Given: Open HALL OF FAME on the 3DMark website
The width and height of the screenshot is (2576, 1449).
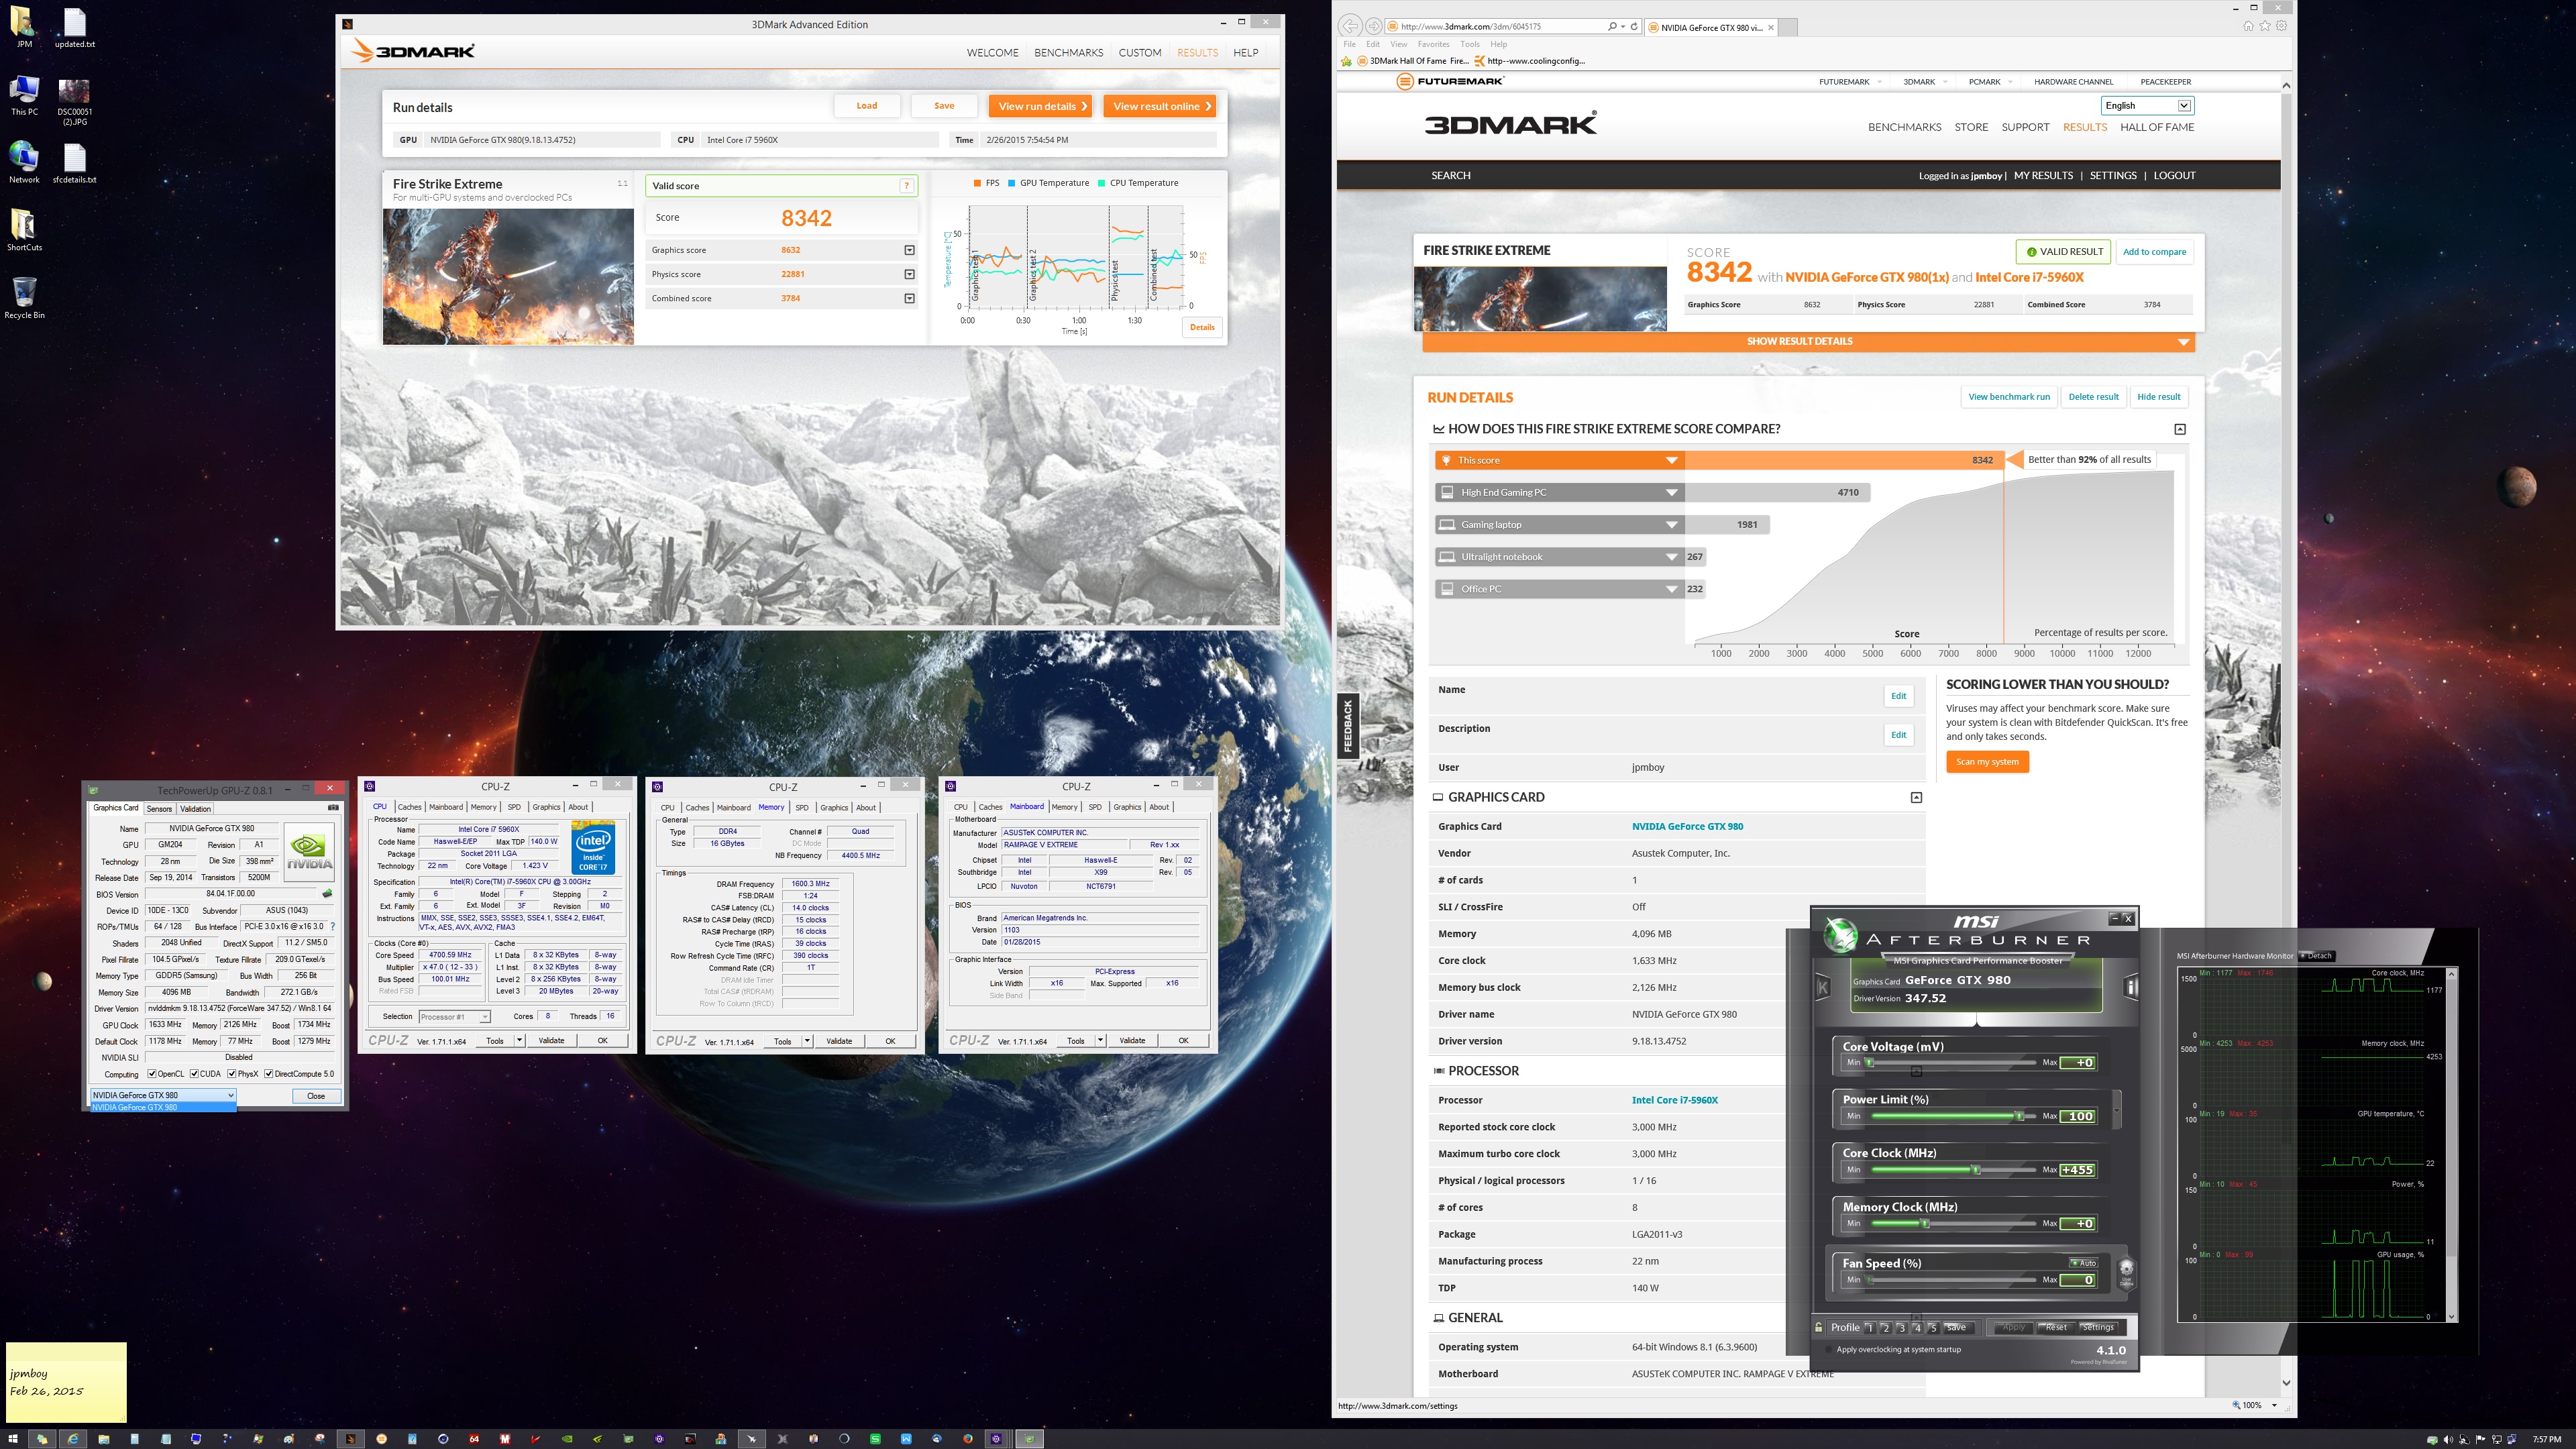Looking at the screenshot, I should (2157, 127).
